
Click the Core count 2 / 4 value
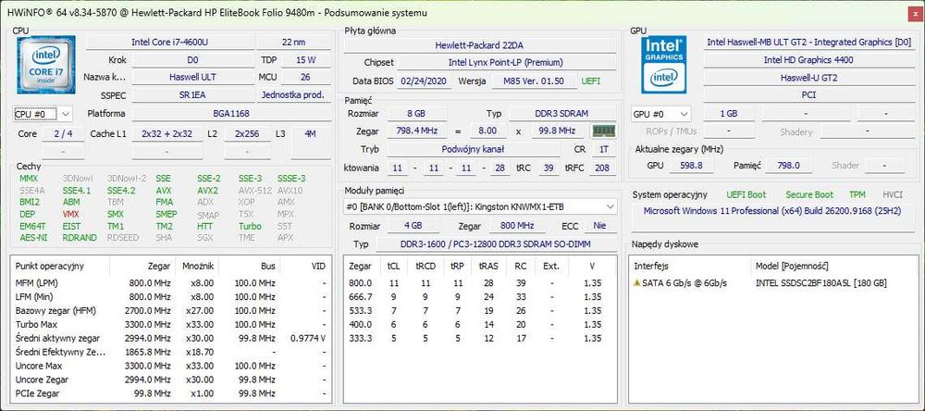(63, 134)
